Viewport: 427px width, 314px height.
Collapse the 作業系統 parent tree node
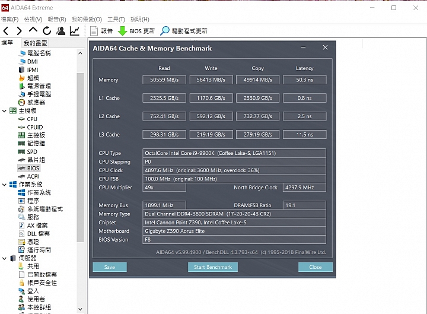click(x=4, y=185)
